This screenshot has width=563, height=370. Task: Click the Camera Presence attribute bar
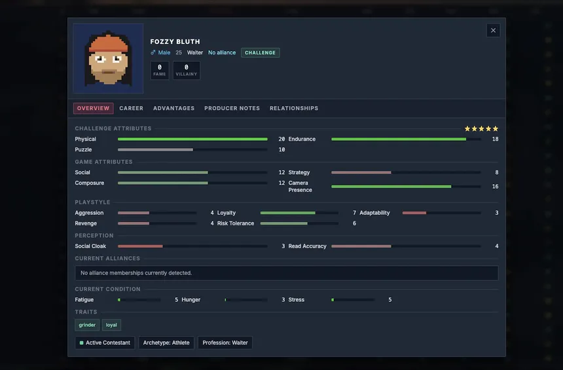coord(406,187)
